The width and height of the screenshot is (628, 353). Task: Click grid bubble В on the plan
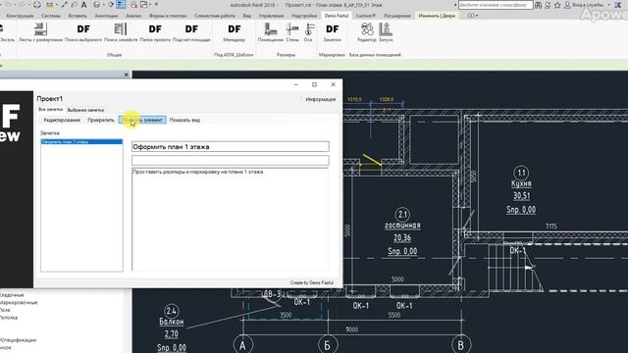460,344
